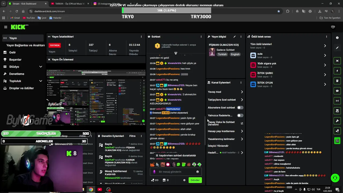Click the English language tag
Image resolution: width=343 pixels, height=193 pixels.
pos(235,54)
